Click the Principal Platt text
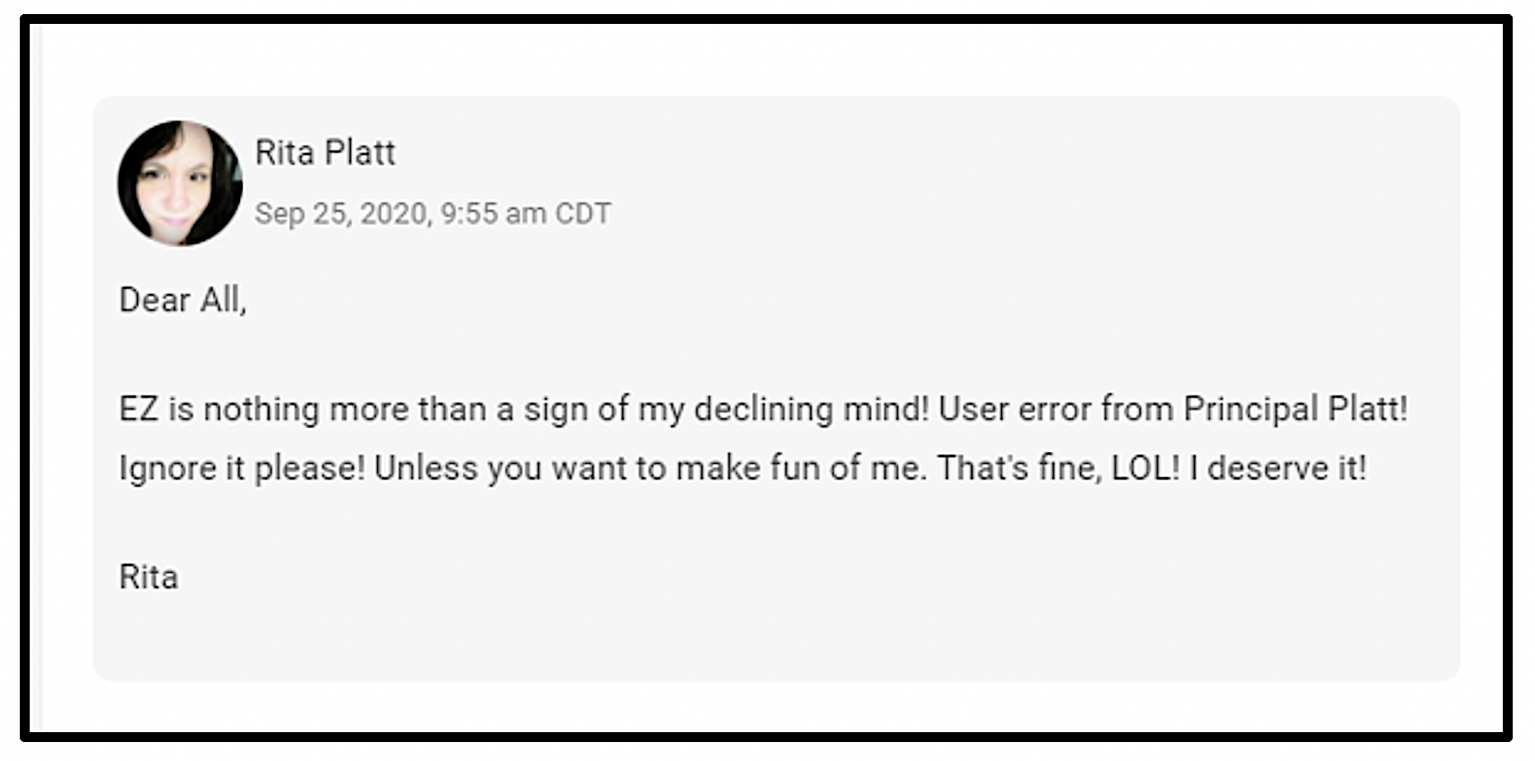This screenshot has width=1535, height=761. (x=1295, y=409)
